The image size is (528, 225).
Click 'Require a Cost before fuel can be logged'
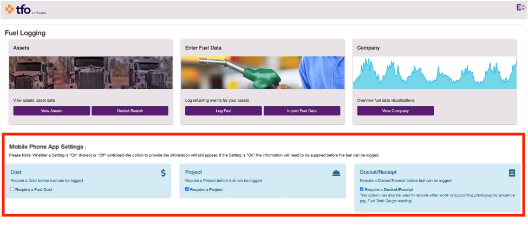click(47, 181)
